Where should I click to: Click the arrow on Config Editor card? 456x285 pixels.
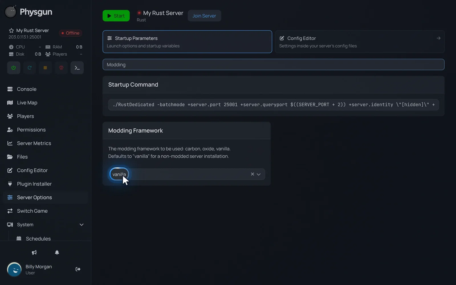tap(439, 38)
